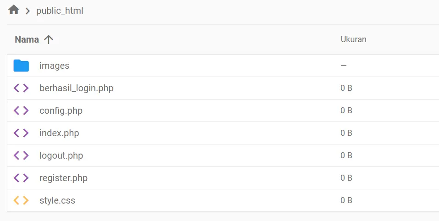439x221 pixels.
Task: Click the code icon beside index.php
Action: coord(21,133)
